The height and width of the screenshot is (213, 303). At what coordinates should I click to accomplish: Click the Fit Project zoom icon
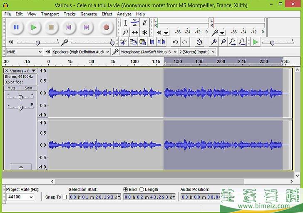(x=242, y=42)
